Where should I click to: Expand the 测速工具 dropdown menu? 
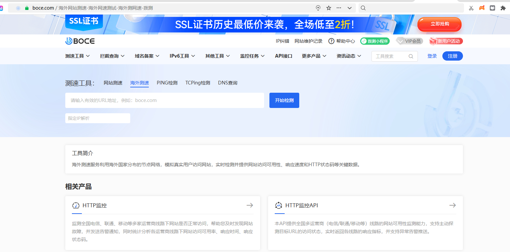click(78, 56)
